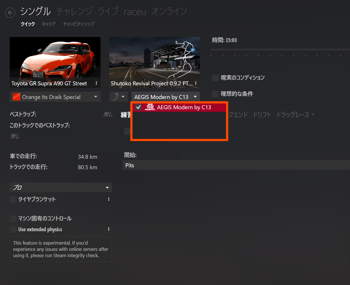350x285 pixels.
Task: Click the Toyota GR Supra A90 GT Street name
Action: pyautogui.click(x=49, y=83)
